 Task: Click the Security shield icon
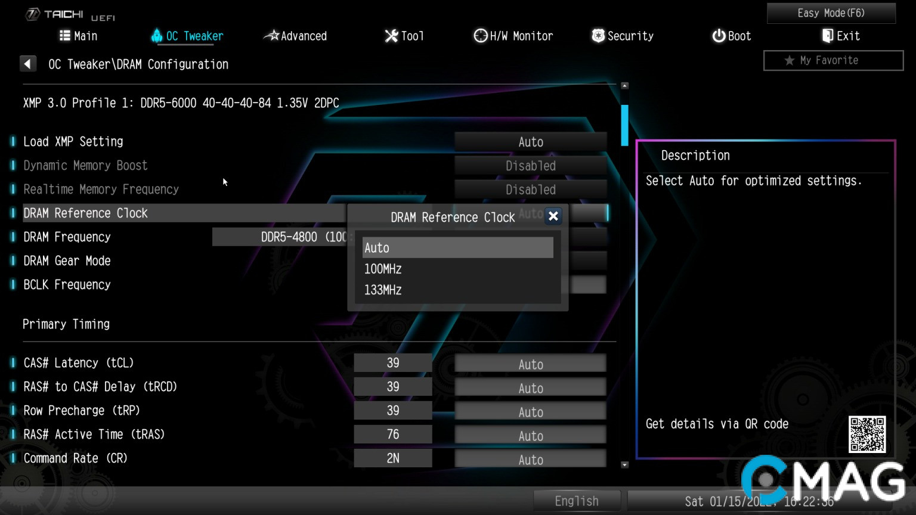click(598, 36)
